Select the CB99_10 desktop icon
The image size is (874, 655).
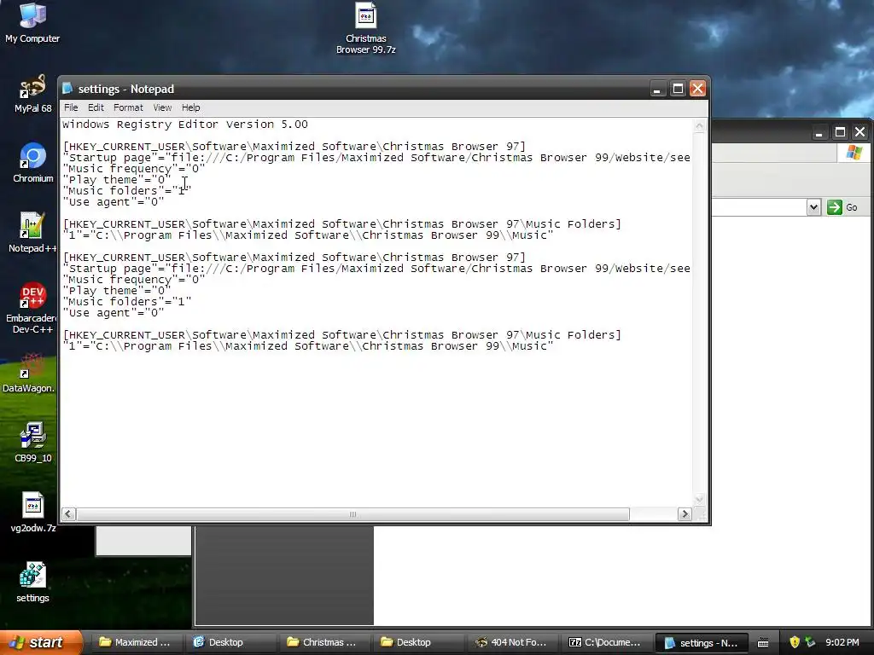[33, 443]
